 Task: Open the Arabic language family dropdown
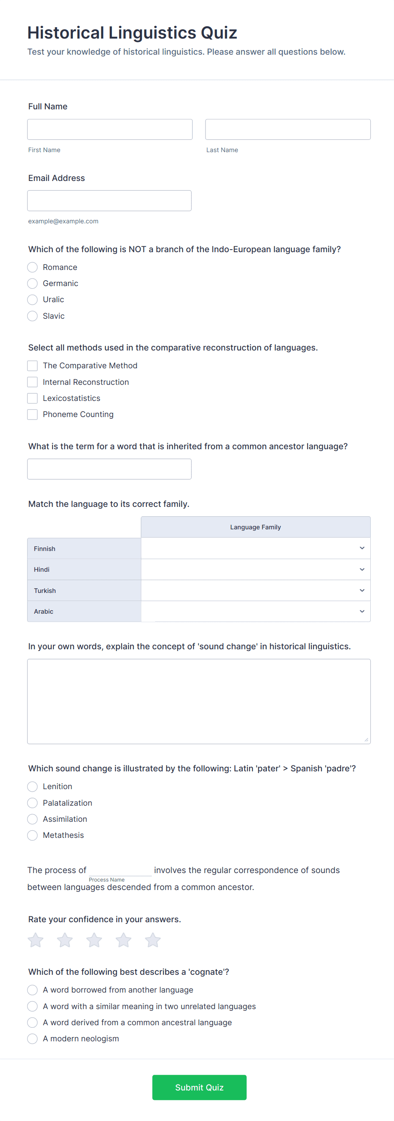(256, 612)
